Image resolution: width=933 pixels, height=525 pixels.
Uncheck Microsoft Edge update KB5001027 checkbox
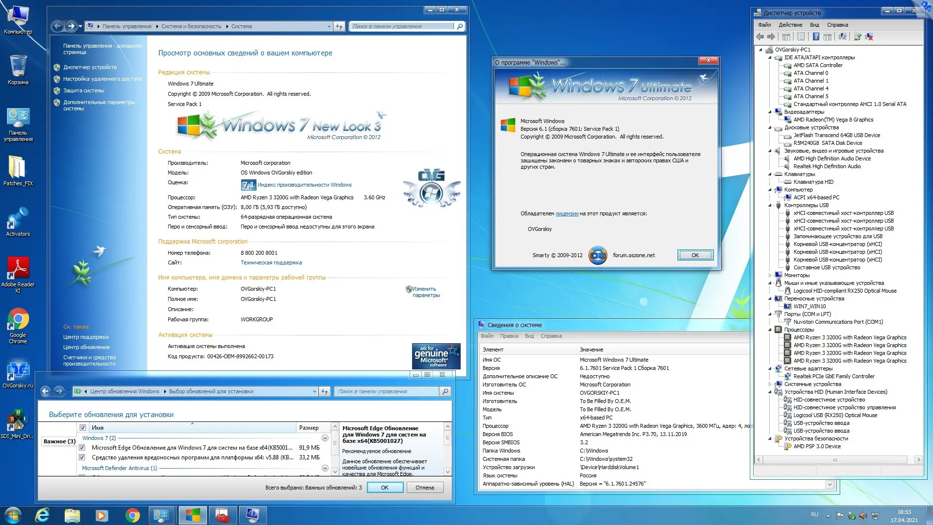pos(82,448)
